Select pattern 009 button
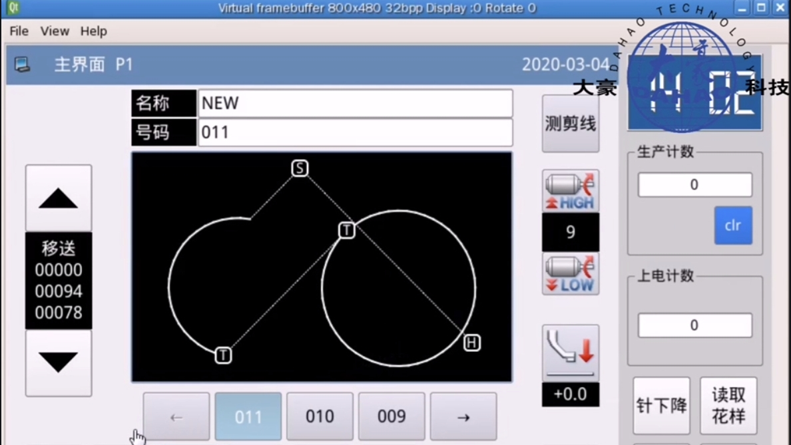Image resolution: width=791 pixels, height=445 pixels. point(392,417)
